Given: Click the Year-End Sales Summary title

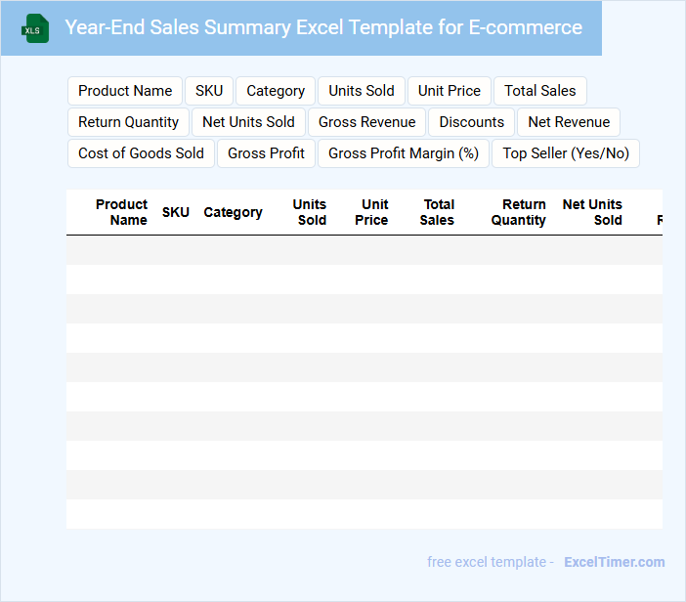Looking at the screenshot, I should point(323,27).
